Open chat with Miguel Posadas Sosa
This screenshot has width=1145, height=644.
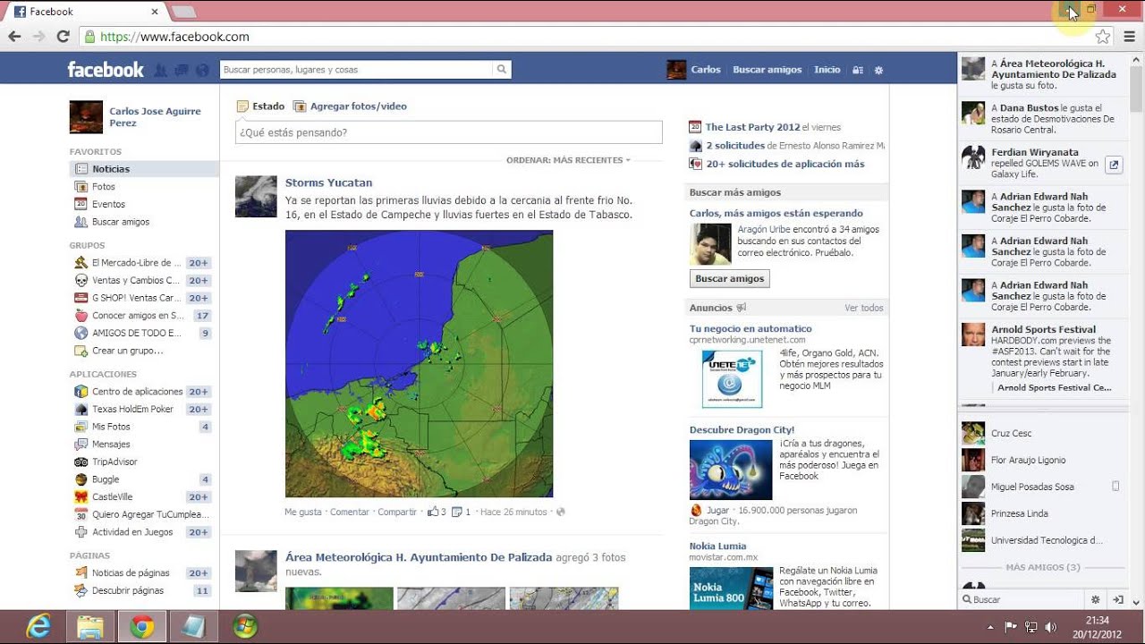click(x=1041, y=487)
